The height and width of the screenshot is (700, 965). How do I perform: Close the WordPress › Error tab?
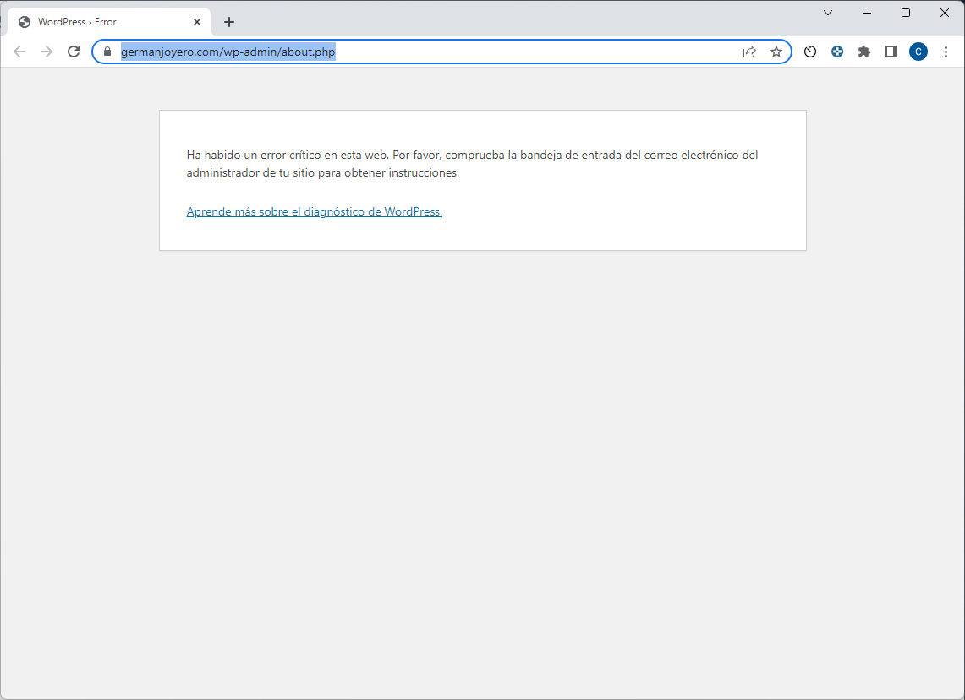pyautogui.click(x=197, y=22)
